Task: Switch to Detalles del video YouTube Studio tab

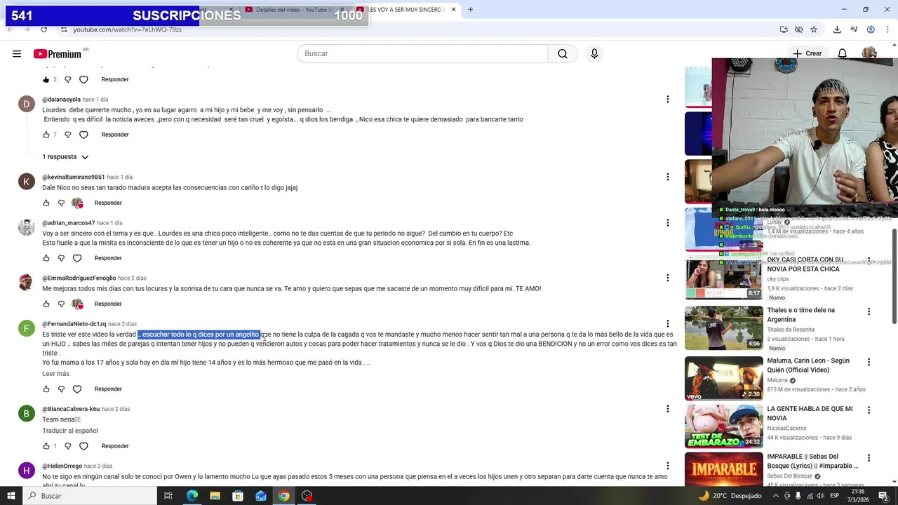Action: click(295, 10)
